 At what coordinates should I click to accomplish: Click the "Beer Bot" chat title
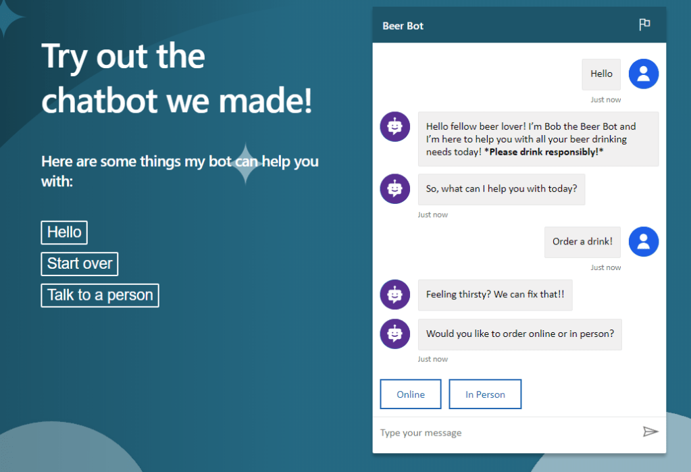tap(403, 26)
